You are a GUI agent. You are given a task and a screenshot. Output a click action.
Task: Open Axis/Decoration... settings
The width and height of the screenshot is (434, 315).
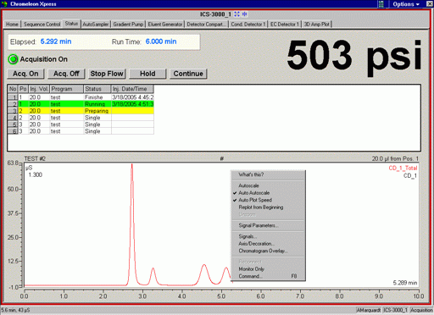coord(268,244)
